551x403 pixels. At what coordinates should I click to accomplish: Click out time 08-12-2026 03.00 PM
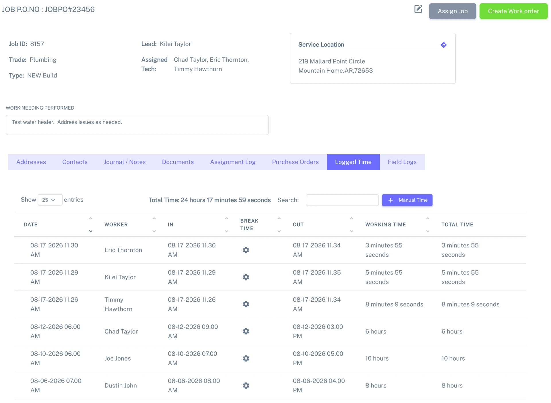pyautogui.click(x=318, y=331)
